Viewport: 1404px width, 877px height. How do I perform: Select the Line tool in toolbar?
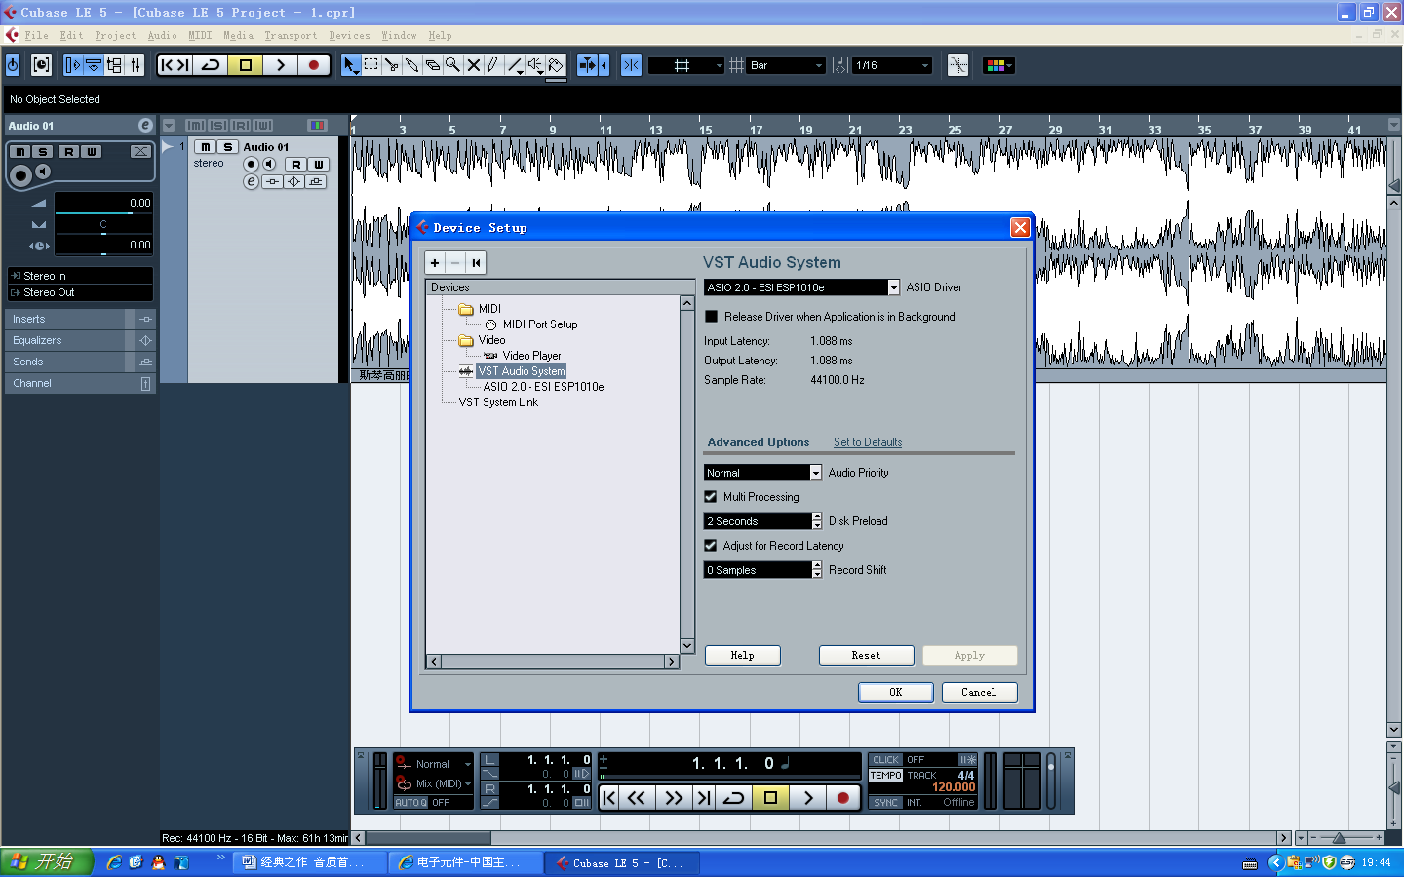pos(515,65)
